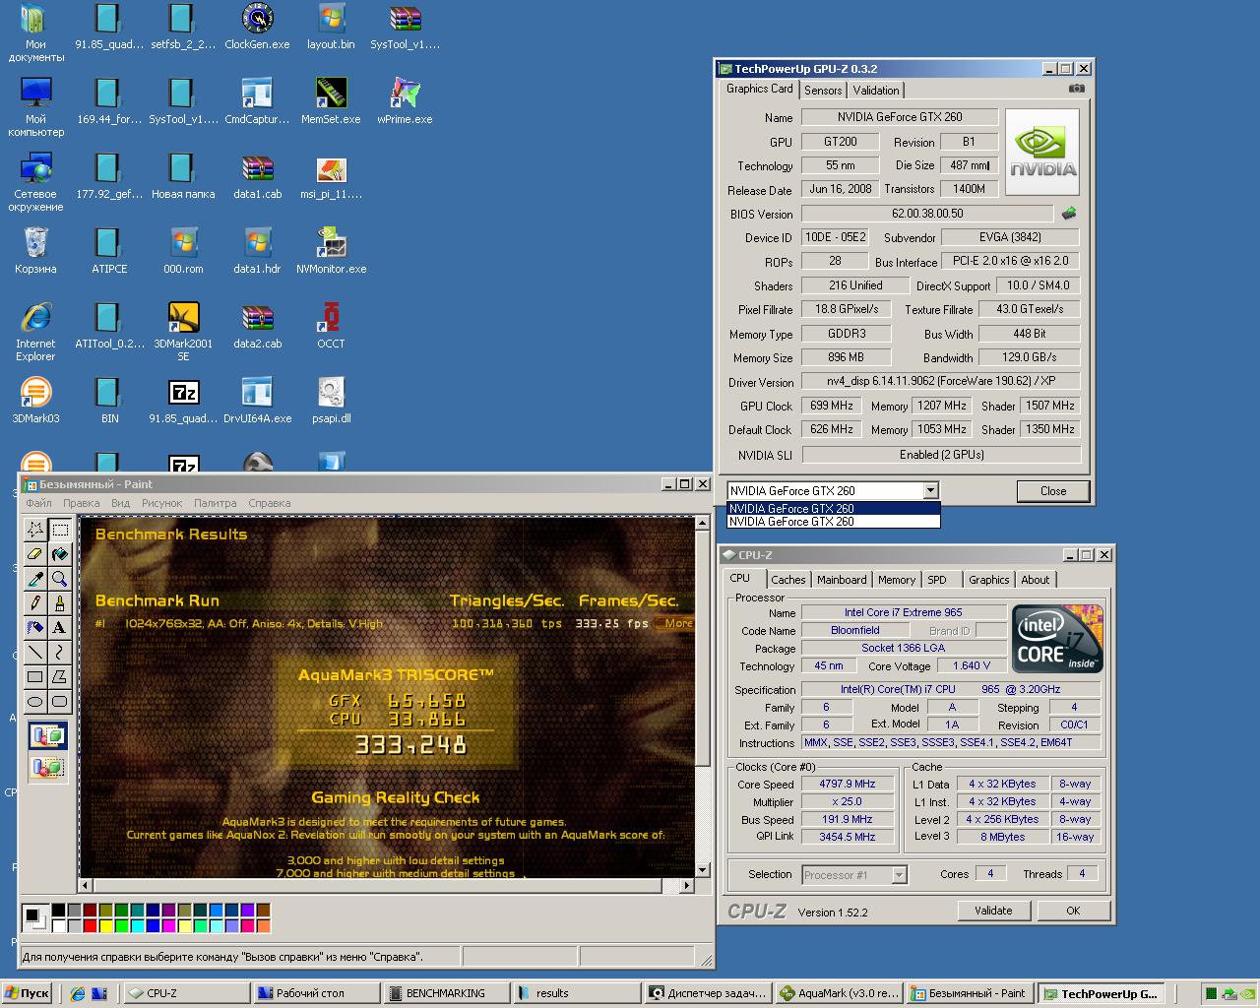
Task: Select the Airbrush spray tool
Action: click(x=35, y=628)
